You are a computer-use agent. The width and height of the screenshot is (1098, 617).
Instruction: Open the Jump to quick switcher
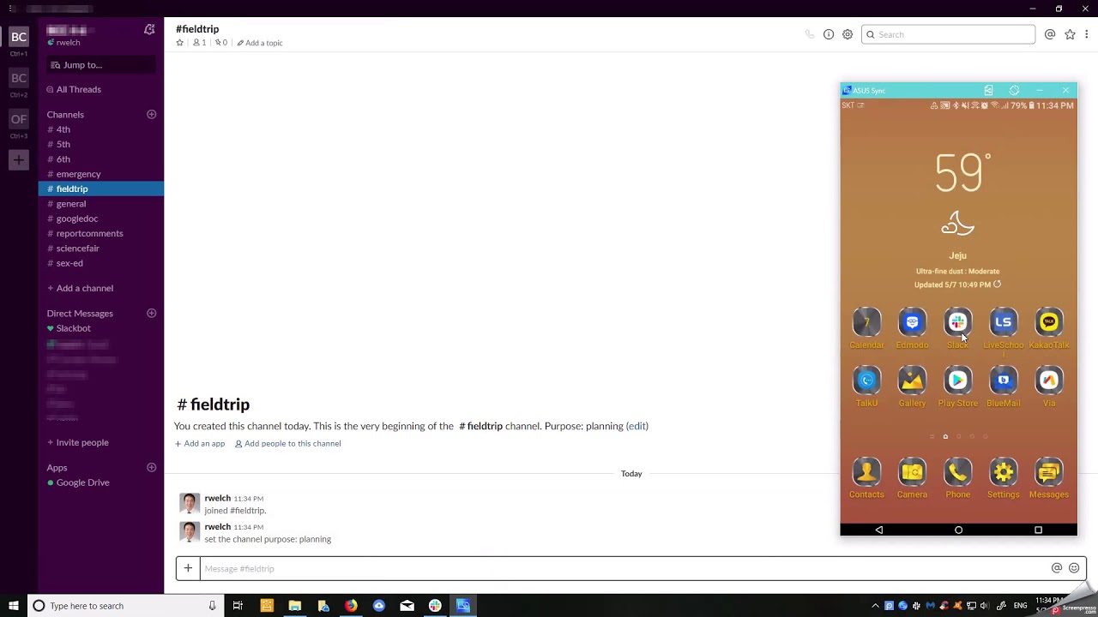100,65
